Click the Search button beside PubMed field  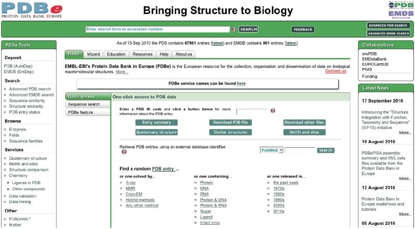click(x=326, y=150)
